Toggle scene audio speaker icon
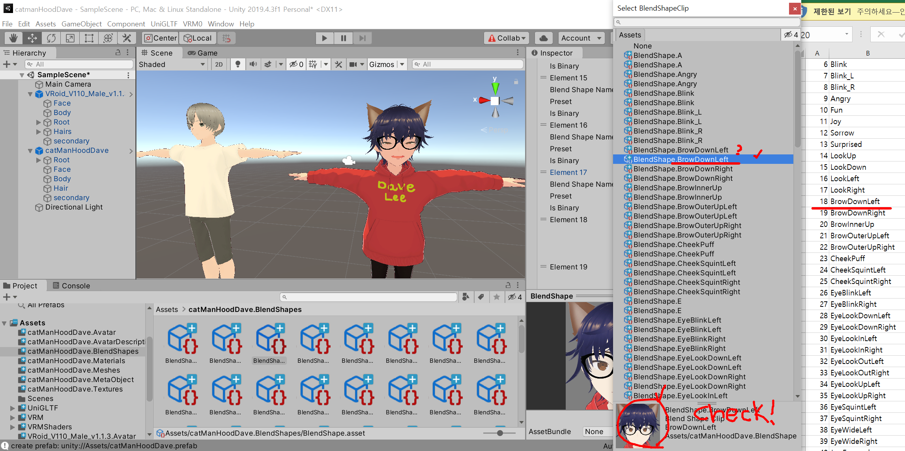 tap(253, 64)
